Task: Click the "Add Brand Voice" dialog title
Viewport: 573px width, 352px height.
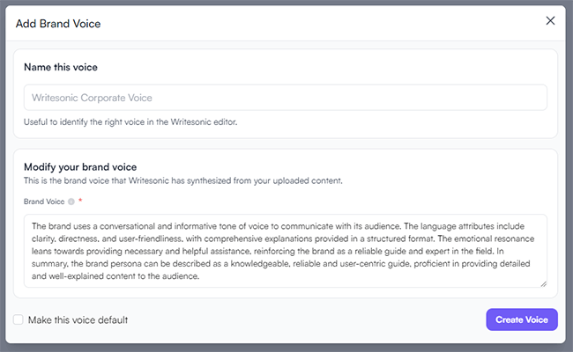Action: [x=58, y=24]
